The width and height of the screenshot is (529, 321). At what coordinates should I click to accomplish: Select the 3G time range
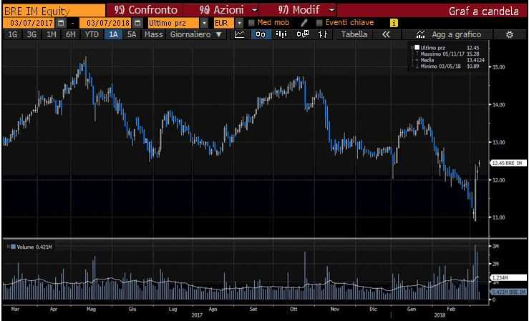(x=31, y=34)
